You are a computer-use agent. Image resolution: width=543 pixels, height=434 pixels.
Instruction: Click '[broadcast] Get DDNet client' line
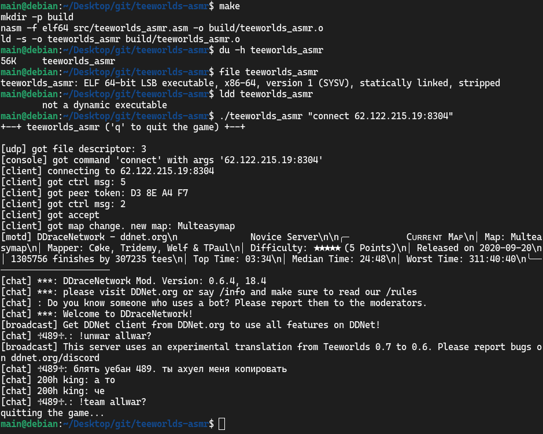[190, 325]
